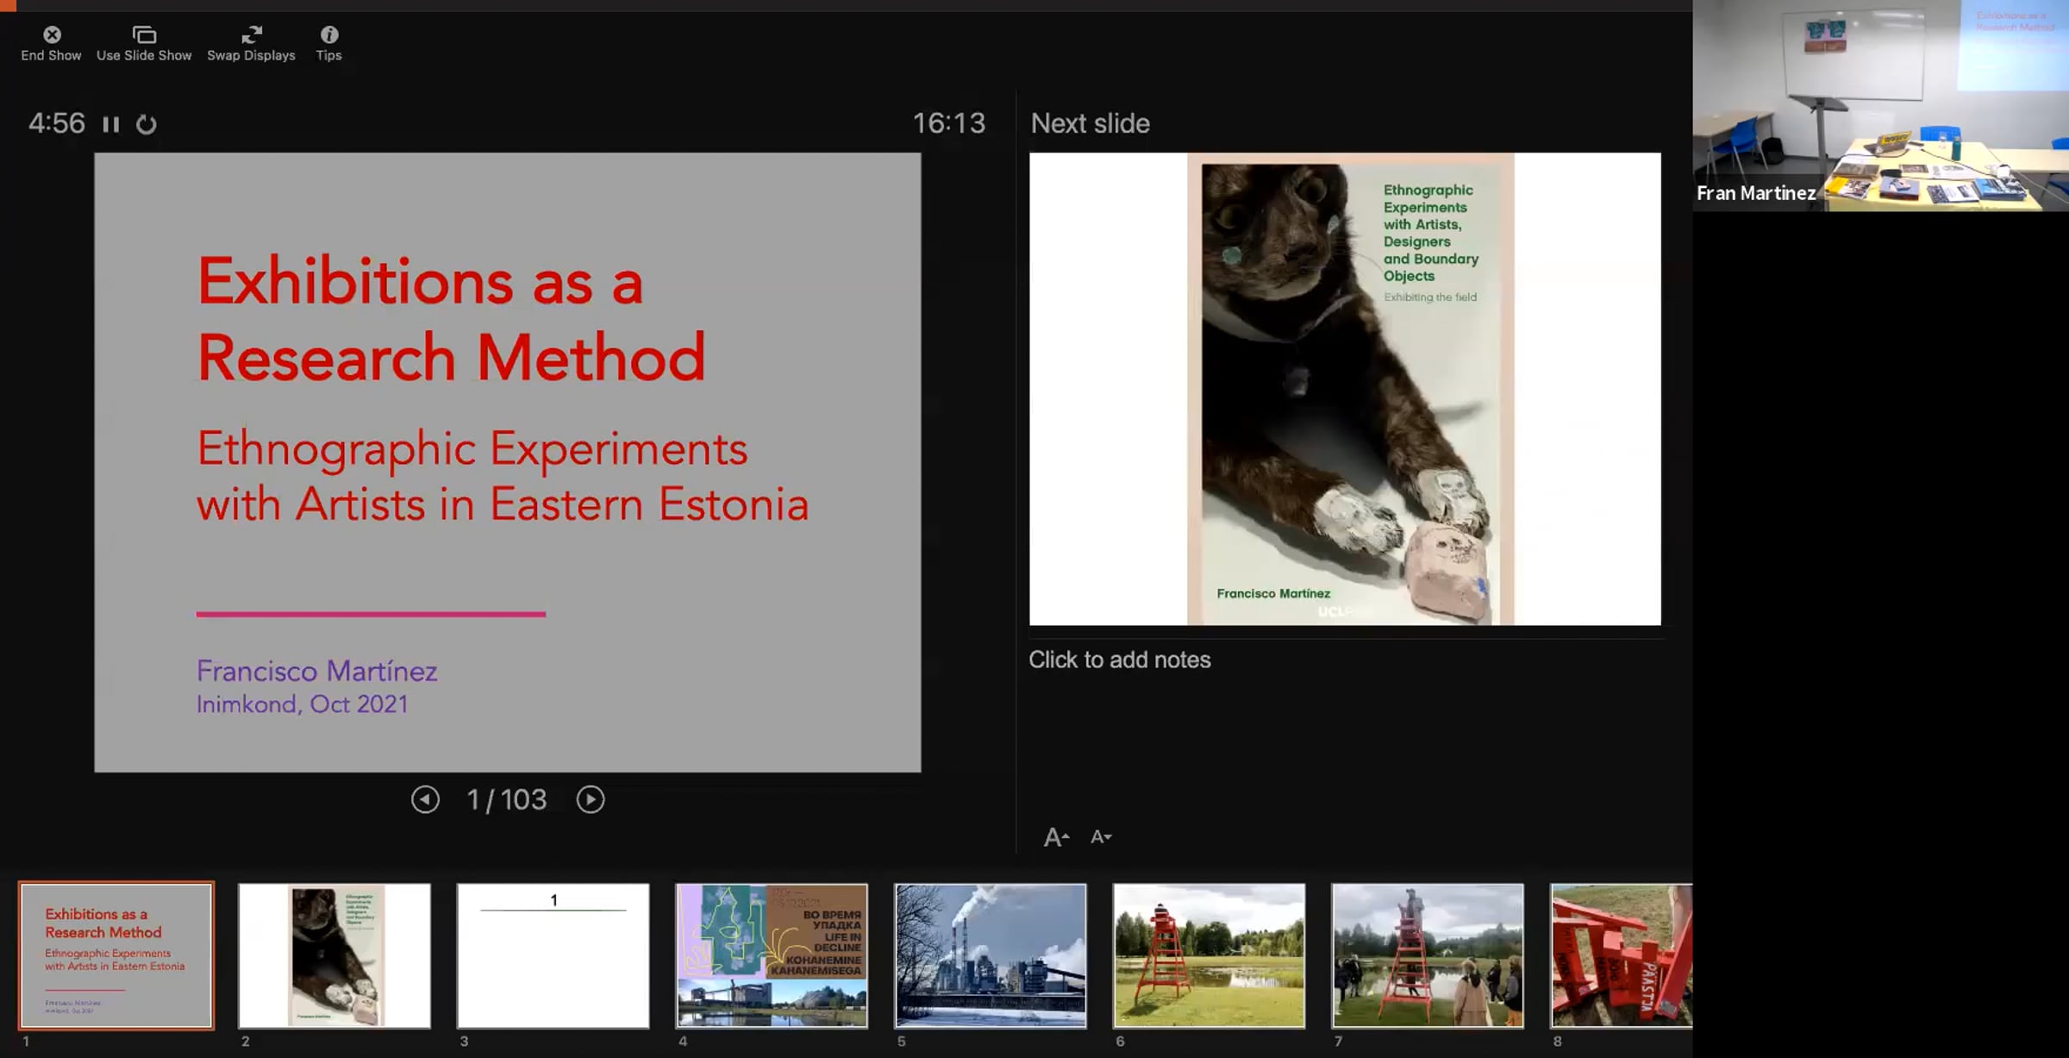The height and width of the screenshot is (1058, 2069).
Task: Click the End Show icon
Action: 52,35
